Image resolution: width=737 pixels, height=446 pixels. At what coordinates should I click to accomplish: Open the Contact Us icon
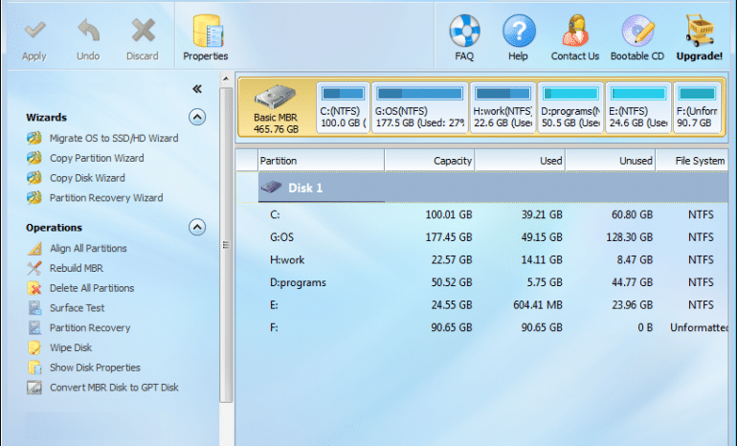[x=574, y=31]
